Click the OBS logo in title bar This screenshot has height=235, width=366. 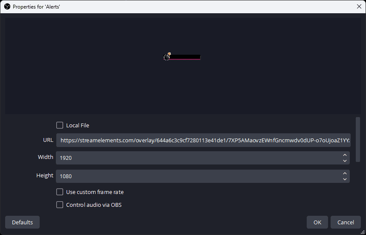[x=7, y=7]
